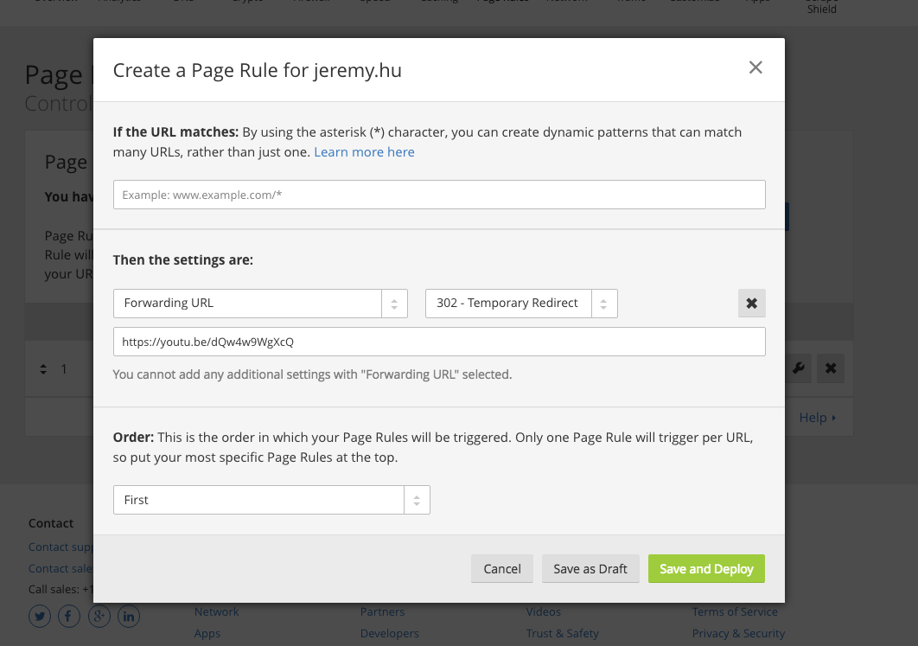Open the Help link in background page
Image resolution: width=918 pixels, height=646 pixels.
[818, 418]
